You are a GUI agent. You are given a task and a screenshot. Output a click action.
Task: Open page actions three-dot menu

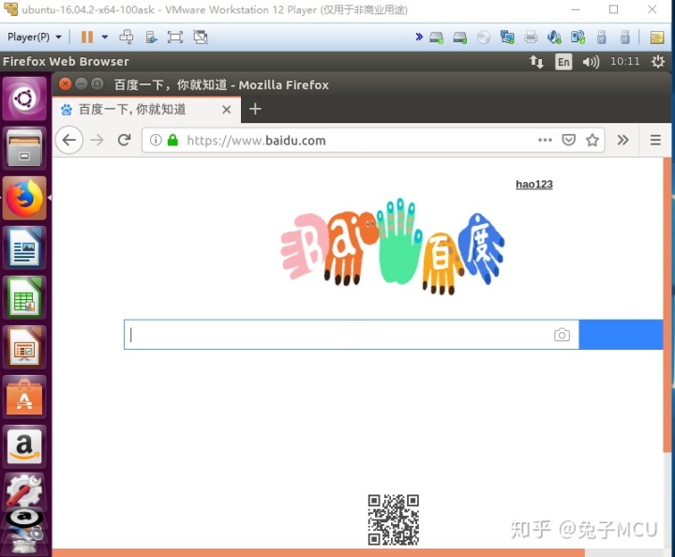coord(545,140)
